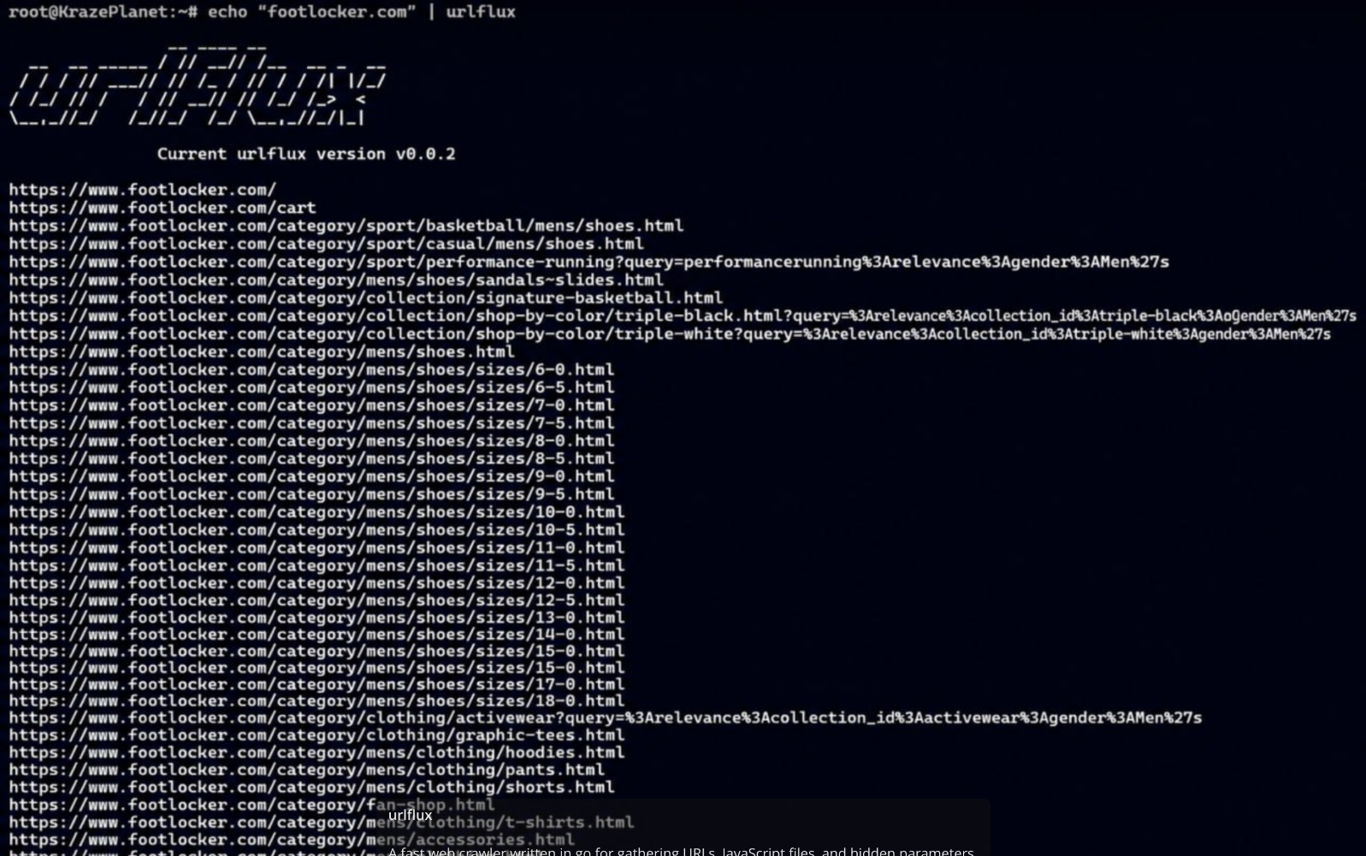The height and width of the screenshot is (856, 1366).
Task: Open the mens clothing hoodies.html link
Action: click(316, 753)
